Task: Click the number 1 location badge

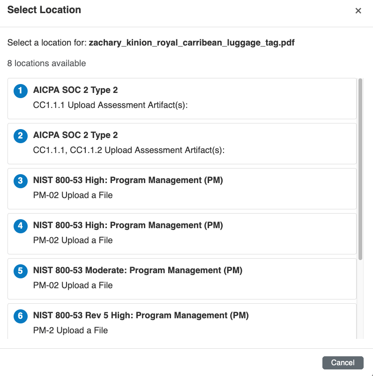Action: 21,91
